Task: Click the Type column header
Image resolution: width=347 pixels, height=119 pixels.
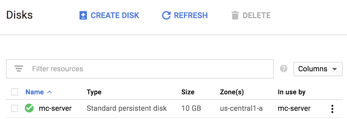Action: pos(94,92)
